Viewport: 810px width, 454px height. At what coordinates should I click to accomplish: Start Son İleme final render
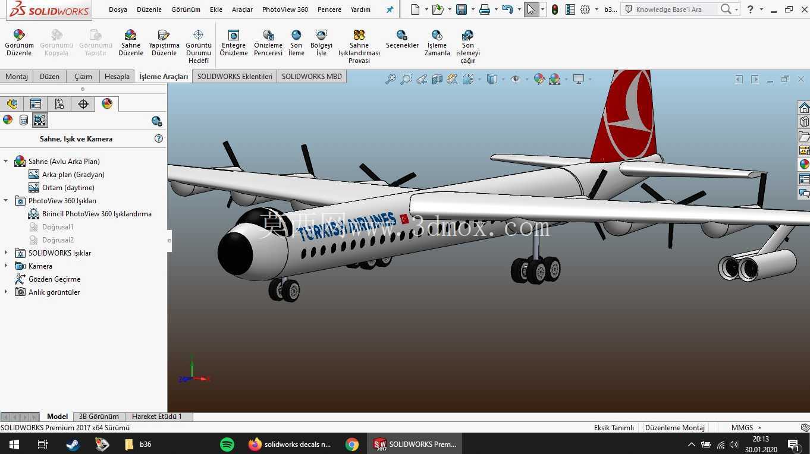click(x=296, y=43)
